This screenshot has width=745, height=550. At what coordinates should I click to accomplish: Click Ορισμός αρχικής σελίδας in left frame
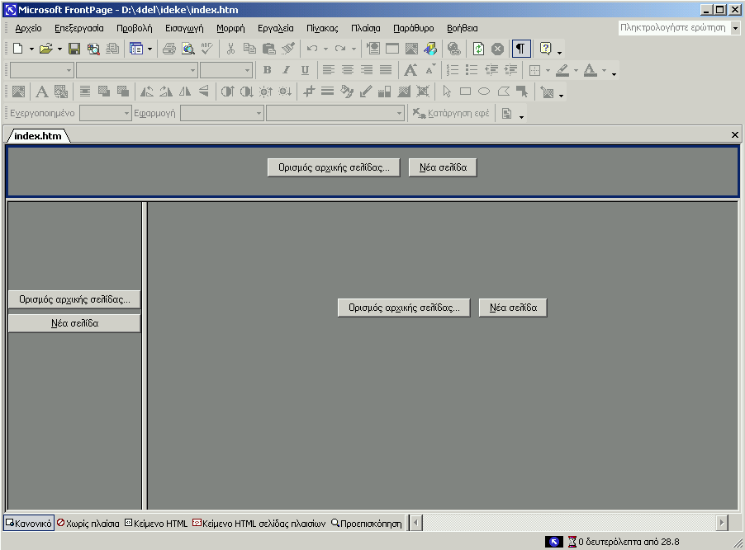tap(74, 299)
